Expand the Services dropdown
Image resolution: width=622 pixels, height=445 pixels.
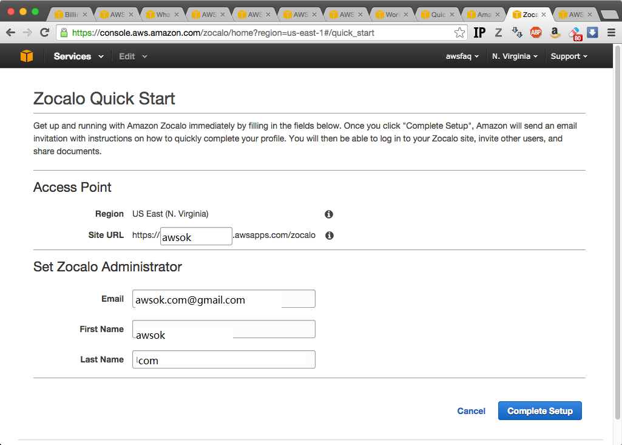pos(78,56)
